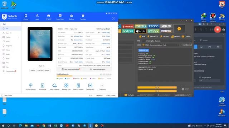Click the Refresh button under device image

(x=47, y=70)
